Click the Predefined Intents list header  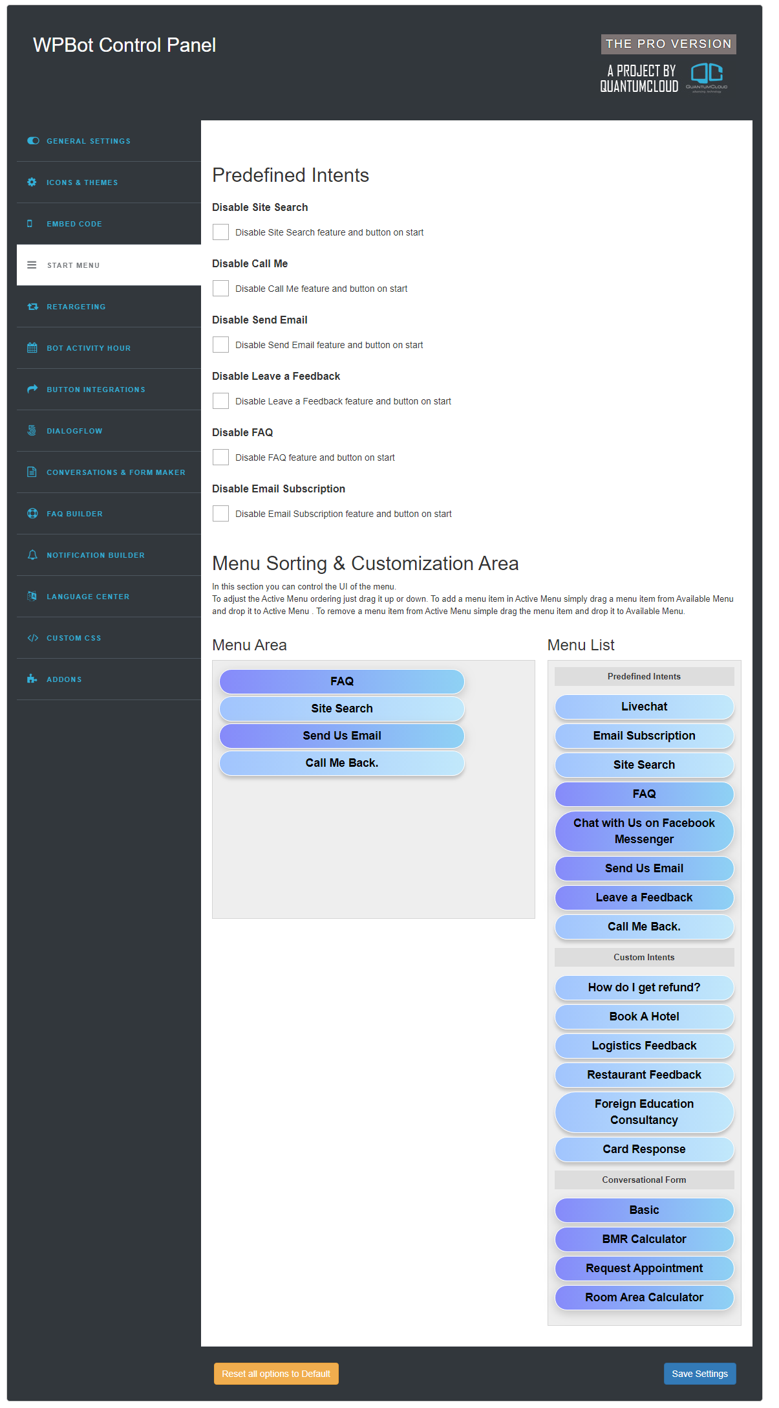(x=644, y=676)
